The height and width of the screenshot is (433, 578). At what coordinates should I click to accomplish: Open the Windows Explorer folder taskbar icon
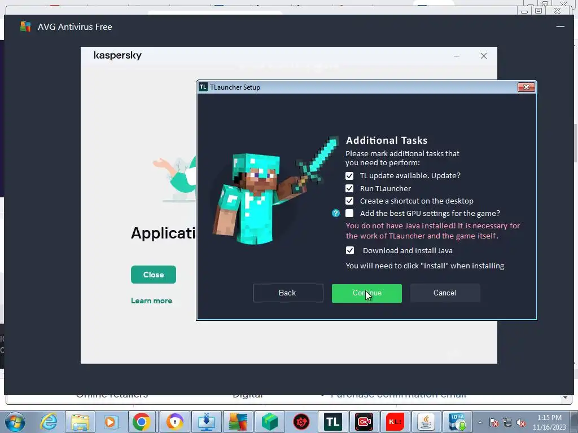(80, 422)
